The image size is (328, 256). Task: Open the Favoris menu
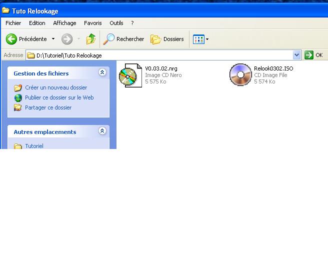click(x=93, y=23)
